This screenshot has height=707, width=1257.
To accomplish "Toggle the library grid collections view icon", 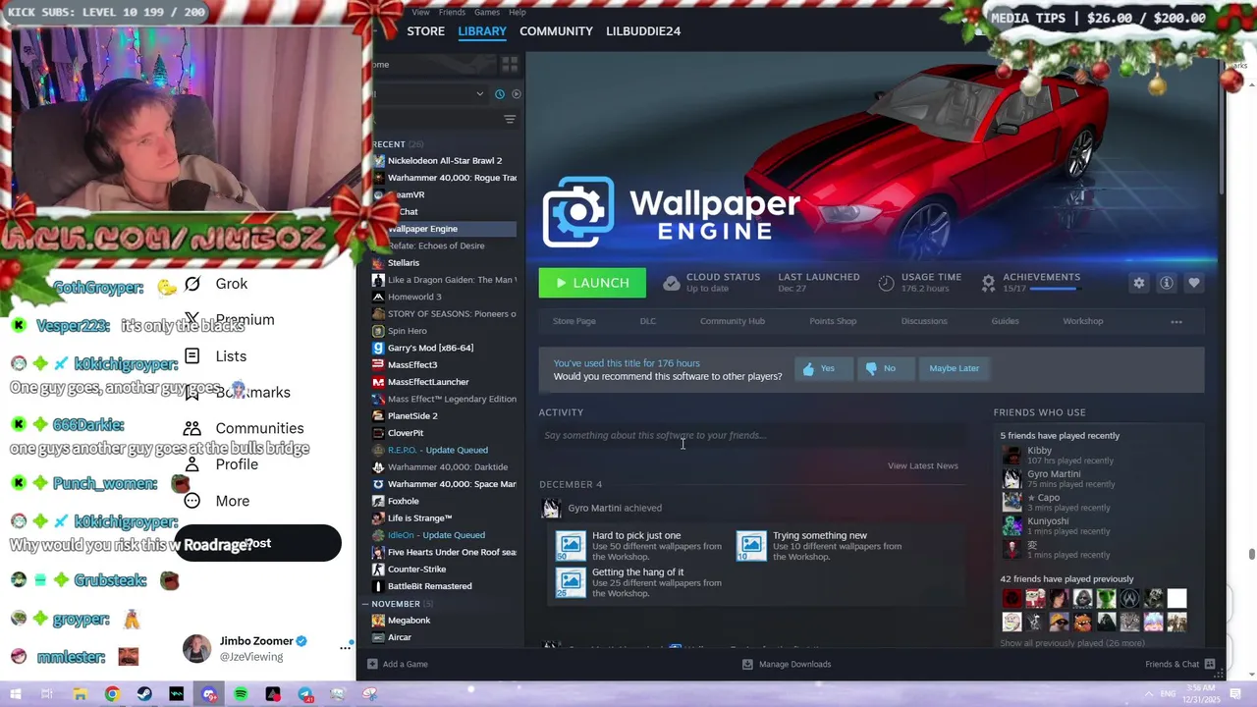I will [x=510, y=64].
